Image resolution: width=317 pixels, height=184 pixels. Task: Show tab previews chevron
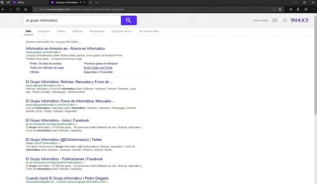coord(96,3)
